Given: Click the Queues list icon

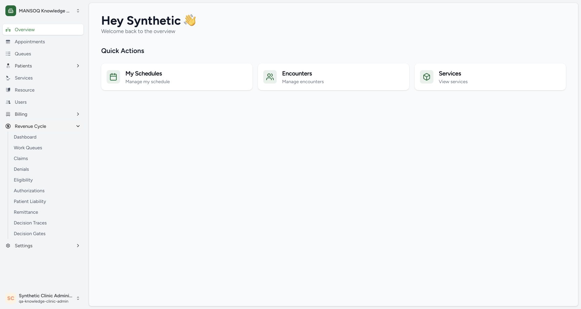Looking at the screenshot, I should (8, 54).
